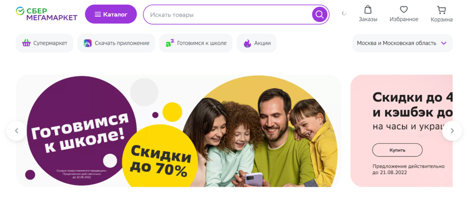Viewport: 468px width, 217px height.
Task: Click the hamburger icon in the Каталог button
Action: [x=98, y=14]
